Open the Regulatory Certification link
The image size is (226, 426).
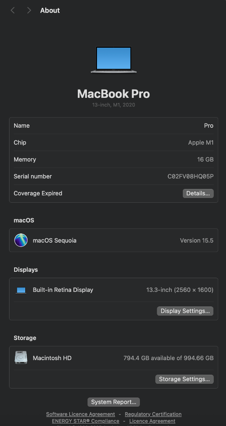pos(153,414)
